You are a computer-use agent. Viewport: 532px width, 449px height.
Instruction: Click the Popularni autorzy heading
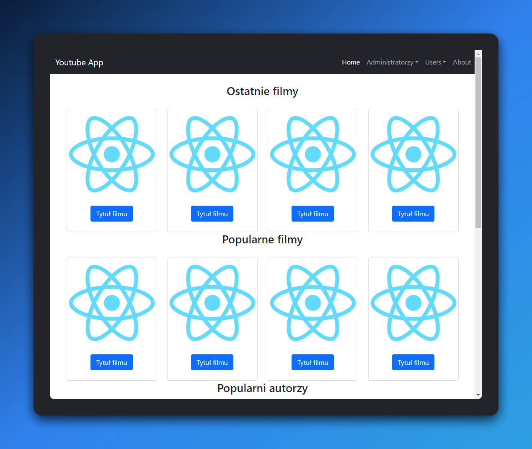click(263, 388)
